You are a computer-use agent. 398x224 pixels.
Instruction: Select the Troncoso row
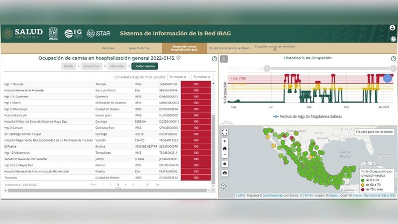click(107, 178)
